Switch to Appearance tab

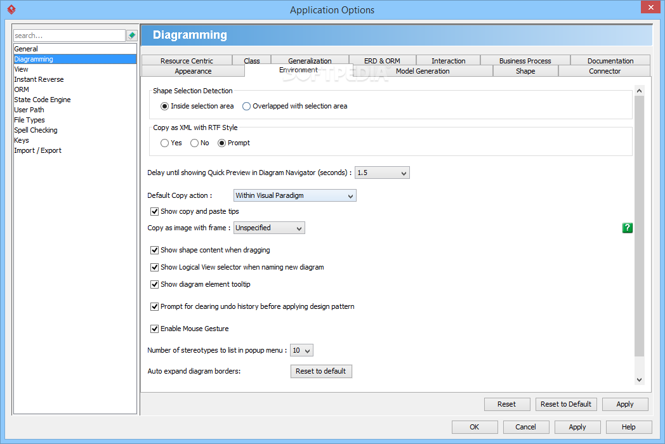coord(193,71)
